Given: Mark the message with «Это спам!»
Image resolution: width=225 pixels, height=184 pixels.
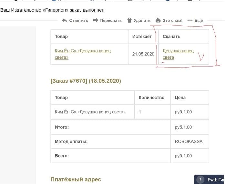Looking at the screenshot, I should [x=172, y=20].
